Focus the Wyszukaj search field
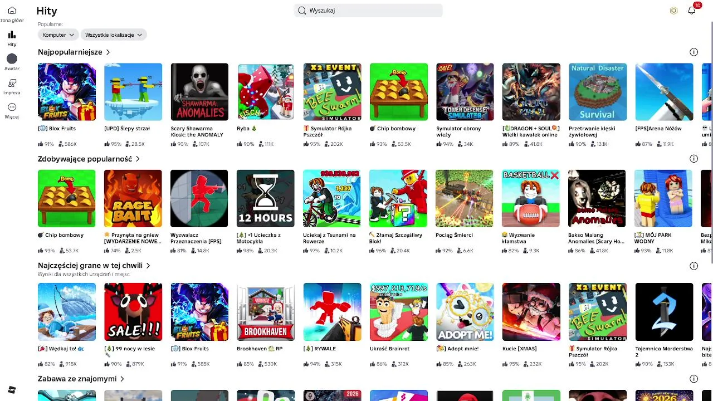The image size is (713, 401). point(368,11)
